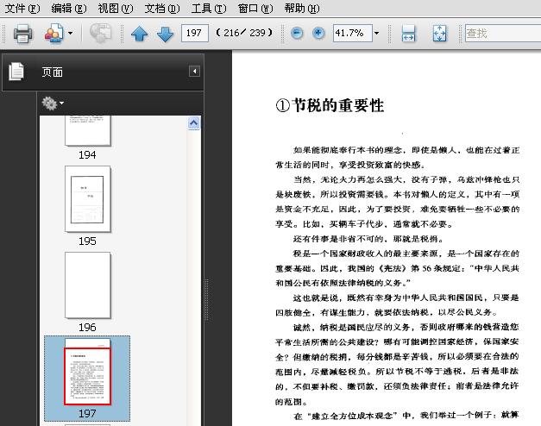Image resolution: width=541 pixels, height=426 pixels.
Task: Select the page 195 thumbnail
Action: (88, 199)
